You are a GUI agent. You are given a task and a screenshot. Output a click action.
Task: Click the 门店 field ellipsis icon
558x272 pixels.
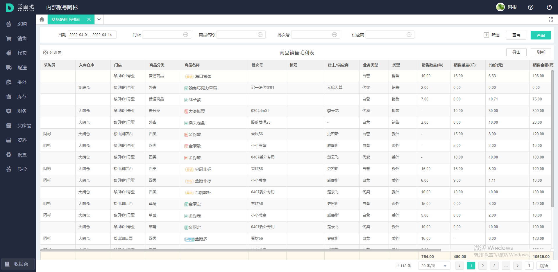click(x=186, y=35)
